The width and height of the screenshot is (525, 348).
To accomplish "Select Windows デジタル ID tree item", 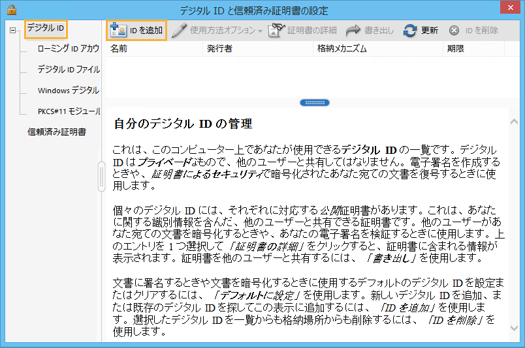I will coord(69,91).
